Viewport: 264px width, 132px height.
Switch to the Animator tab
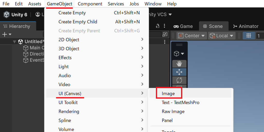246,26
